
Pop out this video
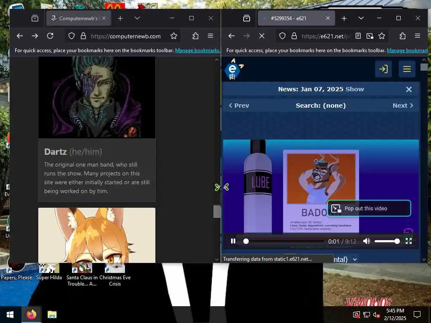(369, 209)
